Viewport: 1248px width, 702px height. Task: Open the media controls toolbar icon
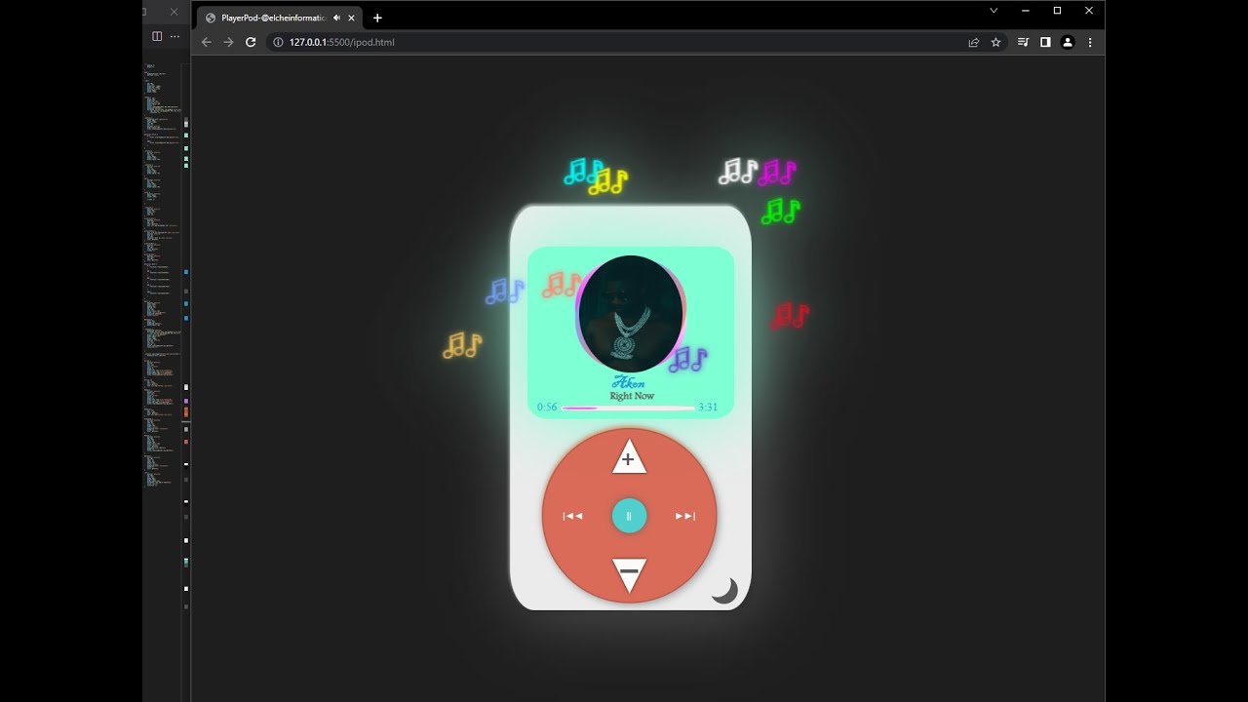[1023, 42]
